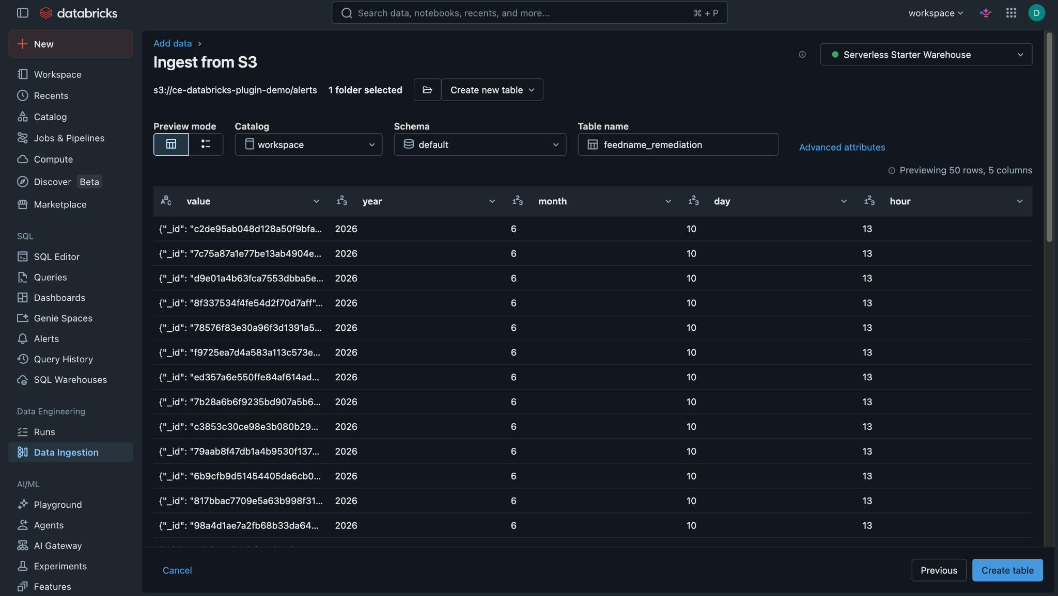Screen dimensions: 1058x596
Task: Open the Create new table dropdown
Action: pos(492,90)
